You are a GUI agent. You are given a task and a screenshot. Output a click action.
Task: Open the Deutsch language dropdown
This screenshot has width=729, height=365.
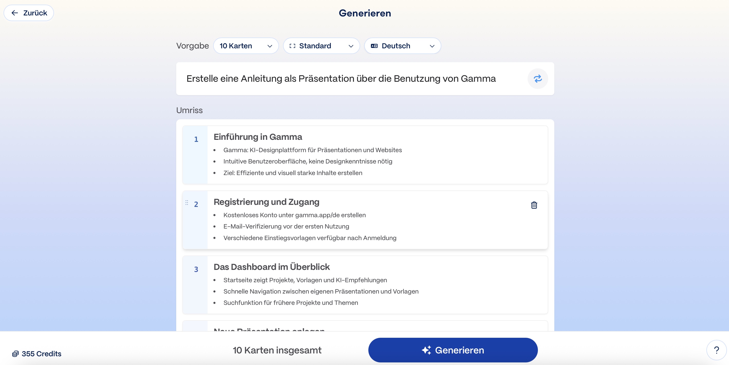coord(403,46)
